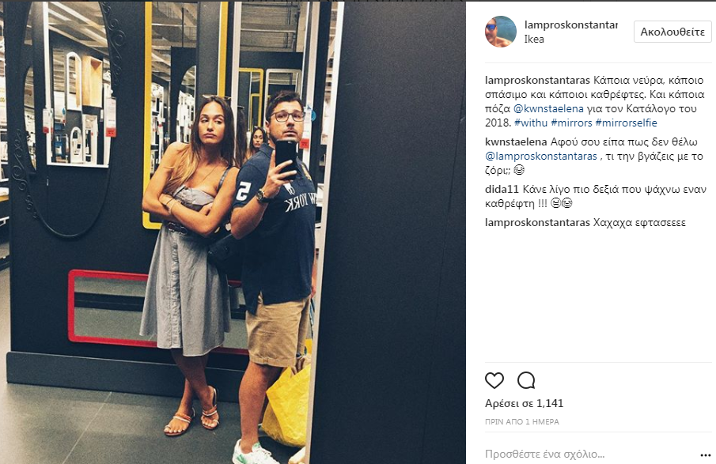
Task: Open lamproskonstantaras profile picture avatar
Action: [501, 32]
